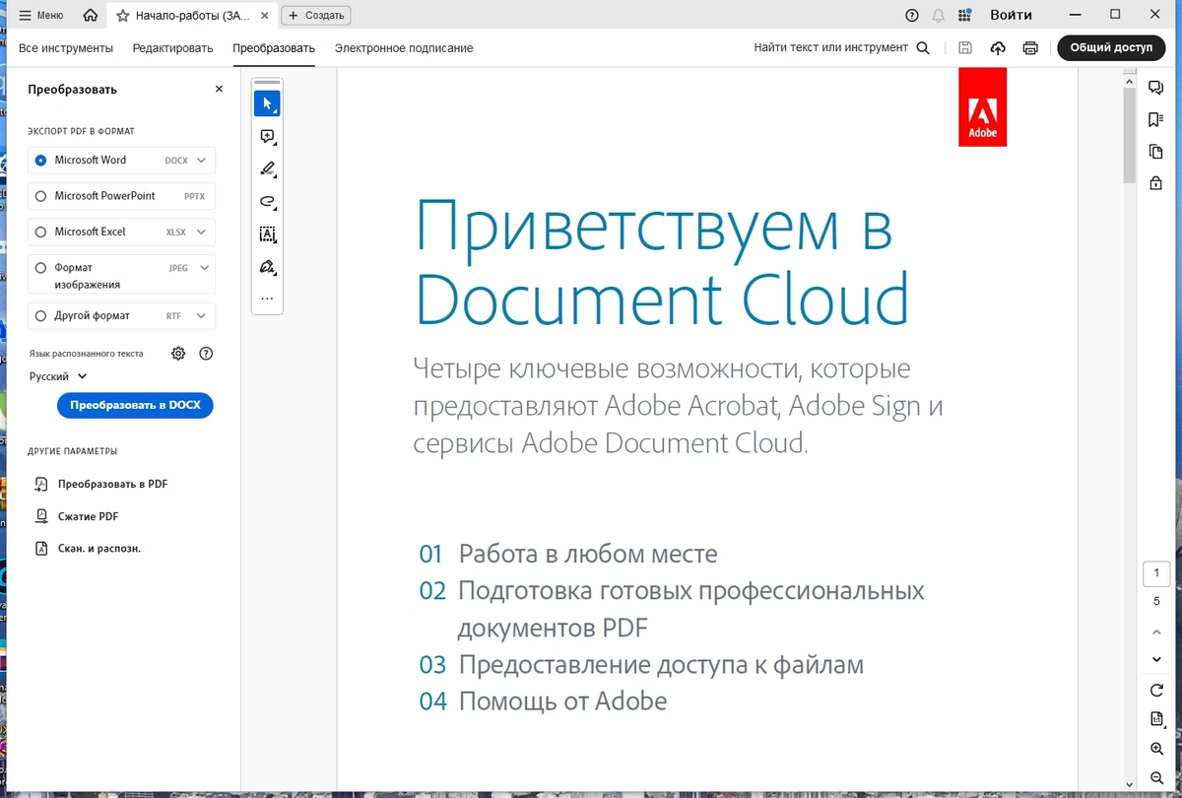Select the Microsoft Excel radio button
The image size is (1182, 798).
point(40,233)
